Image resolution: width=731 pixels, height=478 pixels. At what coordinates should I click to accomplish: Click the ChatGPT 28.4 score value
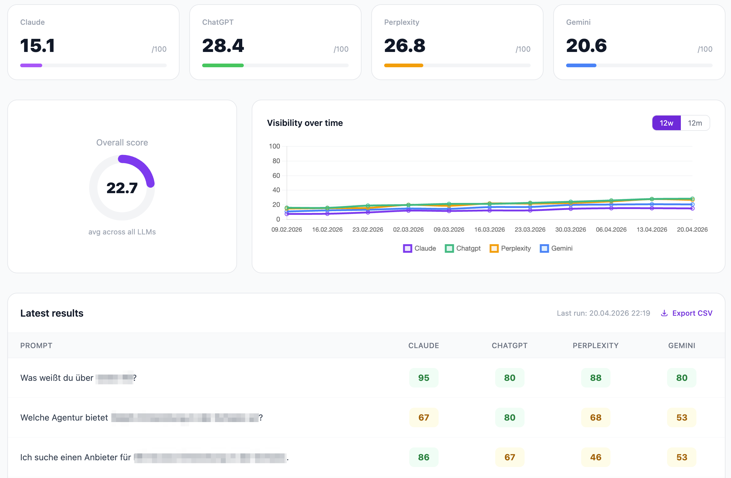223,46
